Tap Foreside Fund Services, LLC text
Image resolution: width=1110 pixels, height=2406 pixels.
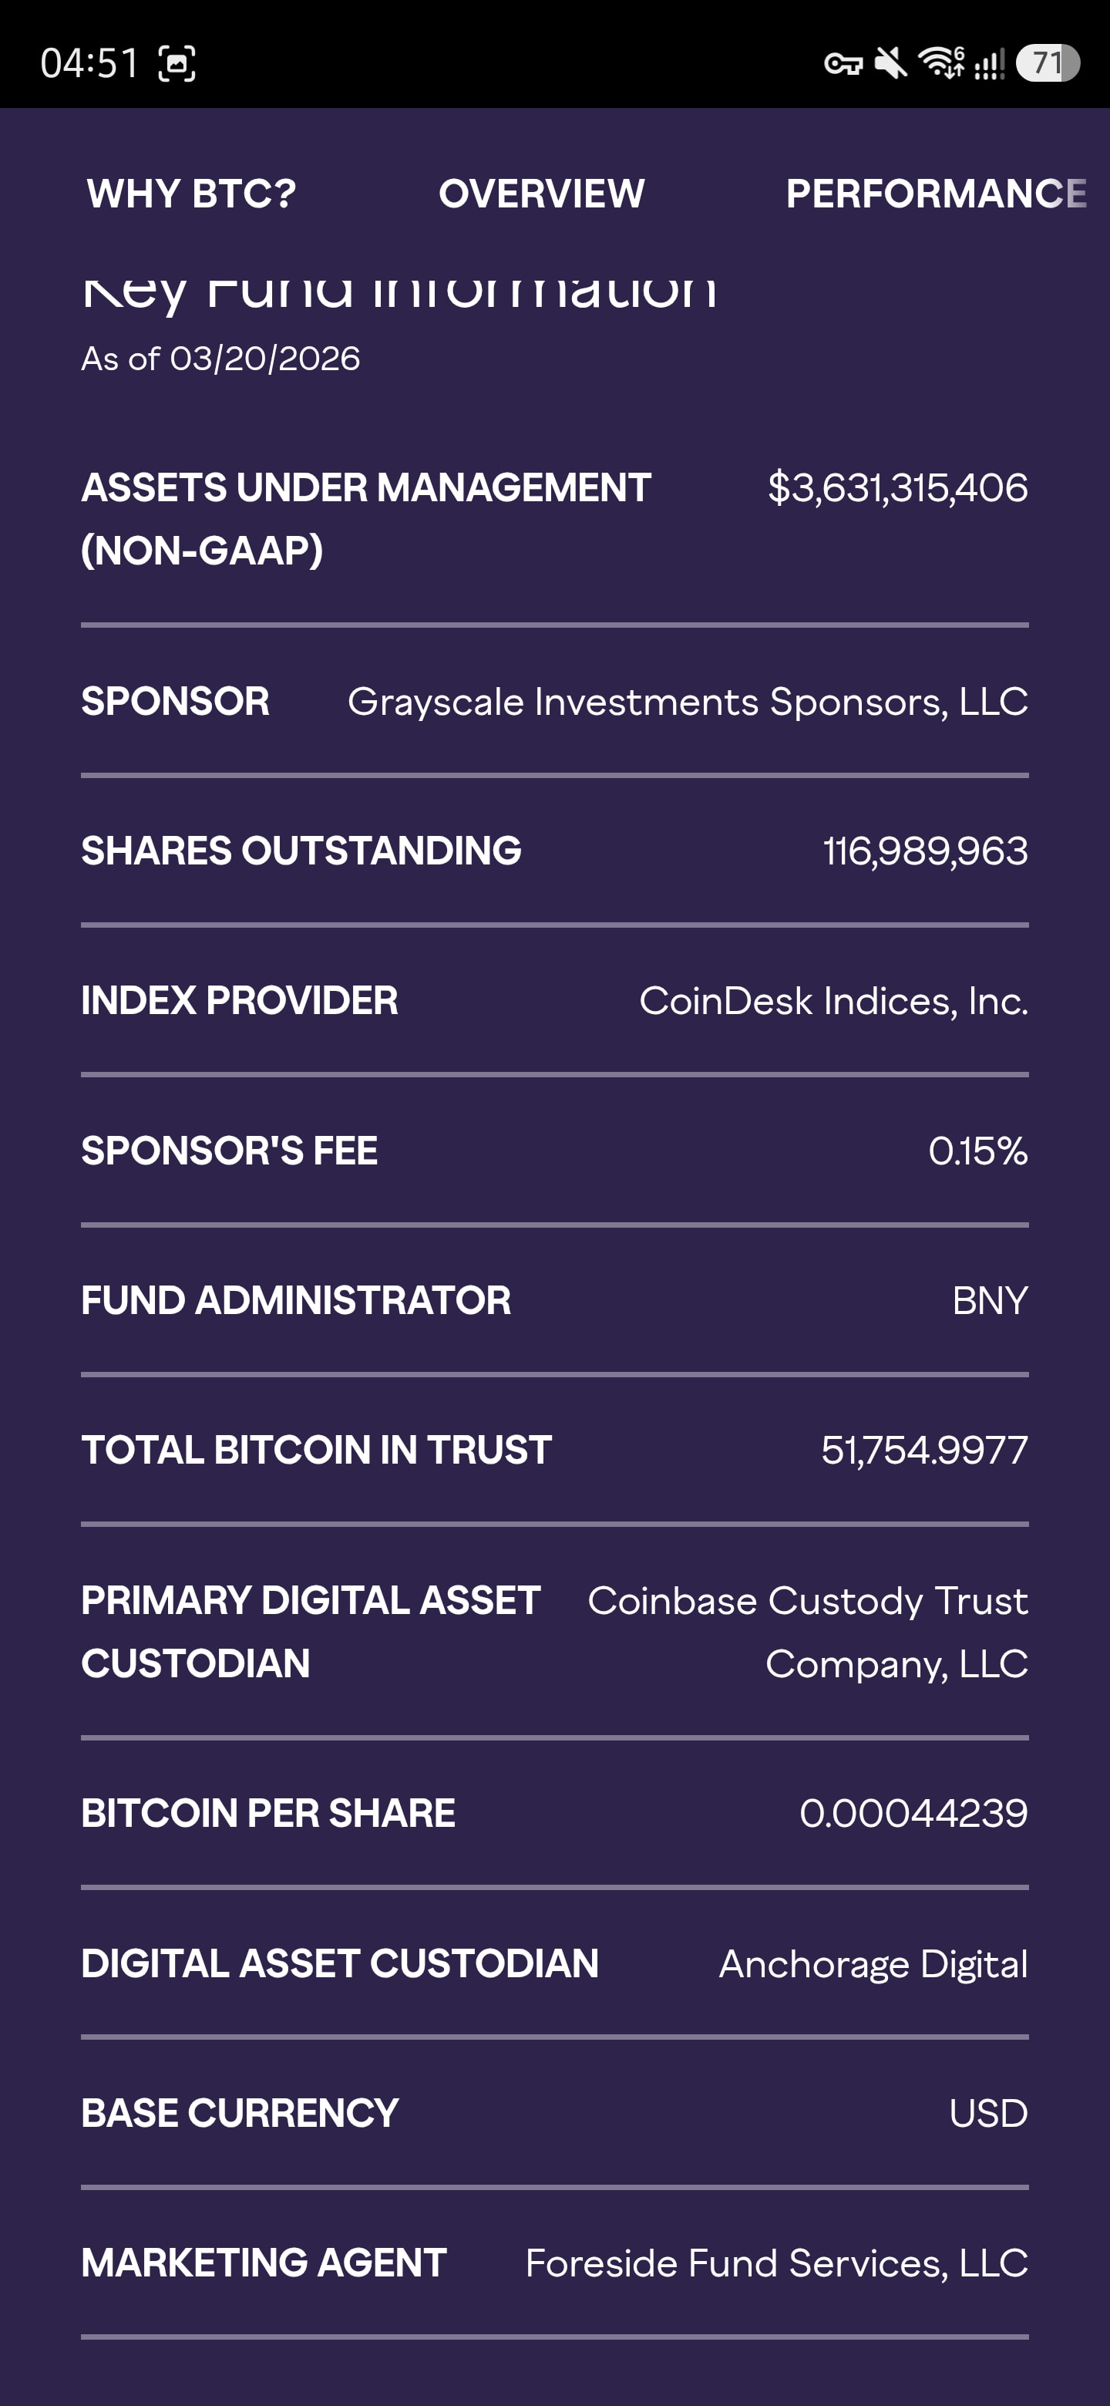click(x=775, y=2263)
